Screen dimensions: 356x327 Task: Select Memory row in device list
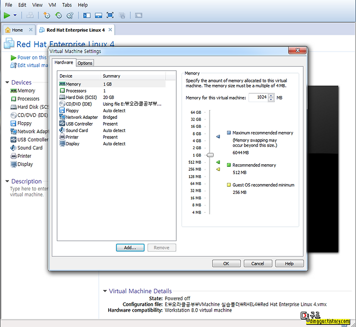[112, 84]
